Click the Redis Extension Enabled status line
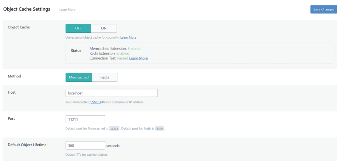The width and height of the screenshot is (339, 161). [109, 53]
